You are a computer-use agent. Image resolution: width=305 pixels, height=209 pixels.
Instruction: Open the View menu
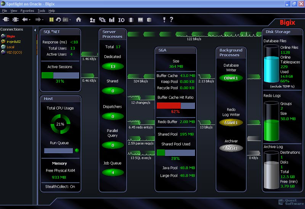point(14,11)
